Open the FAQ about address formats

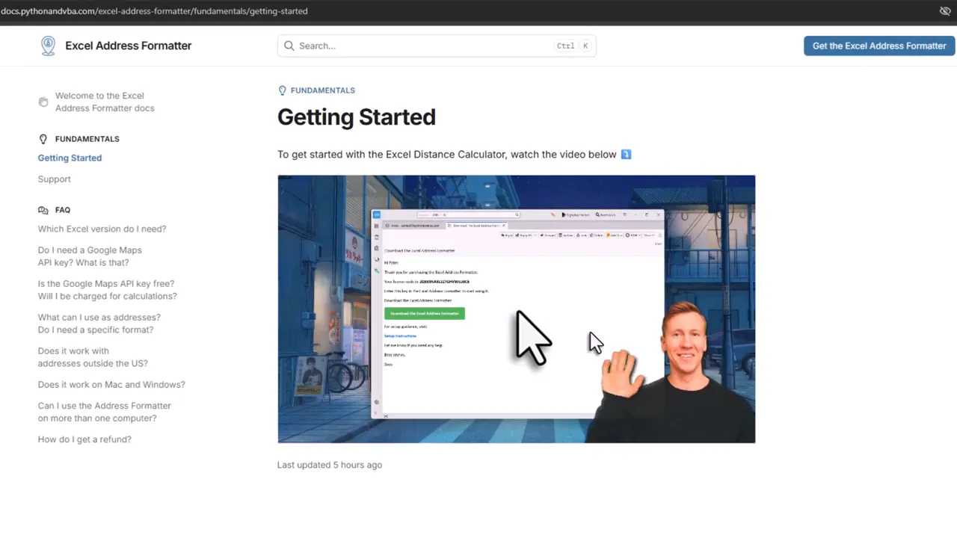[x=99, y=323]
